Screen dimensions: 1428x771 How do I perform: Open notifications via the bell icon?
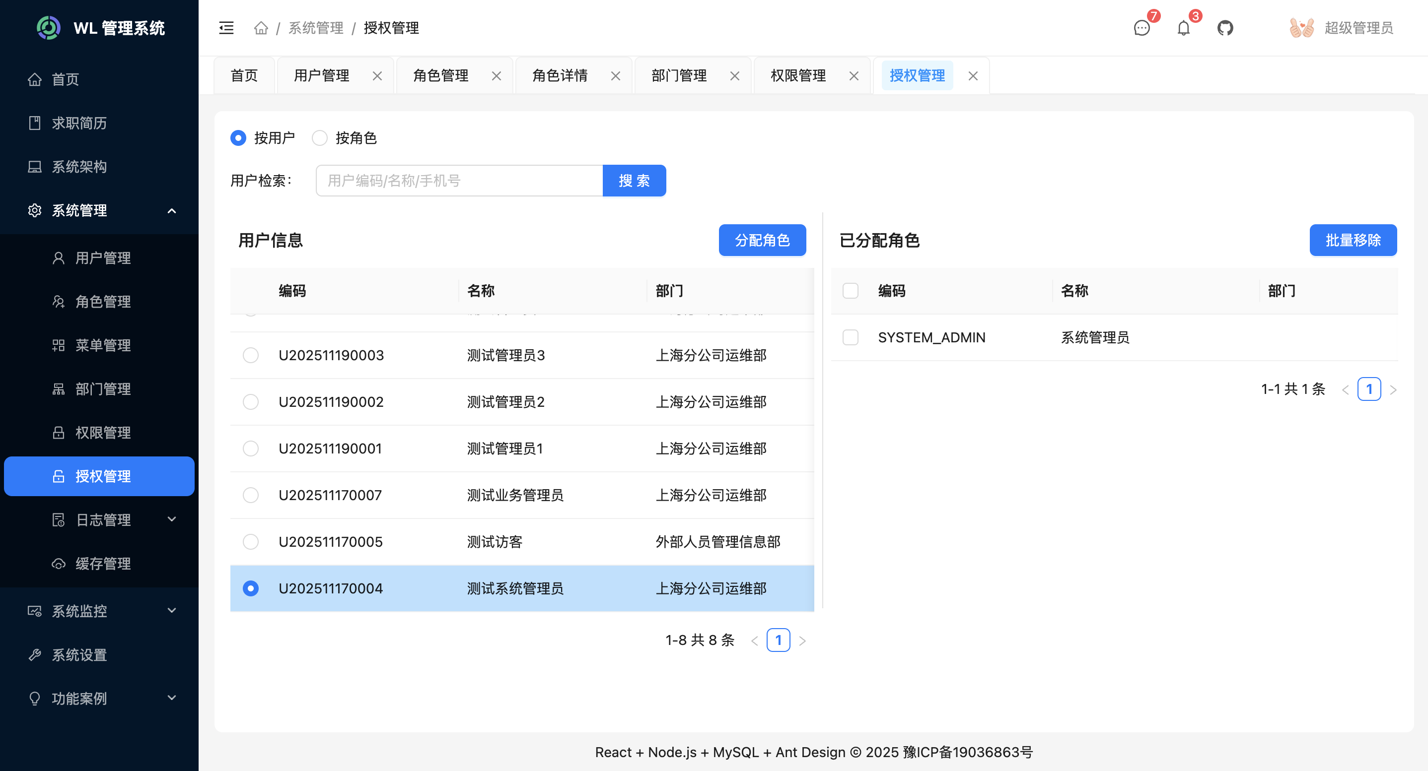coord(1184,28)
